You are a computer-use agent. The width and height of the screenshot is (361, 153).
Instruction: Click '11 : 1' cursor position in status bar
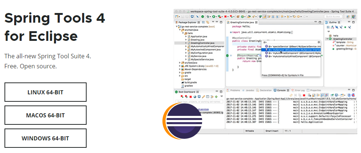click(288, 131)
